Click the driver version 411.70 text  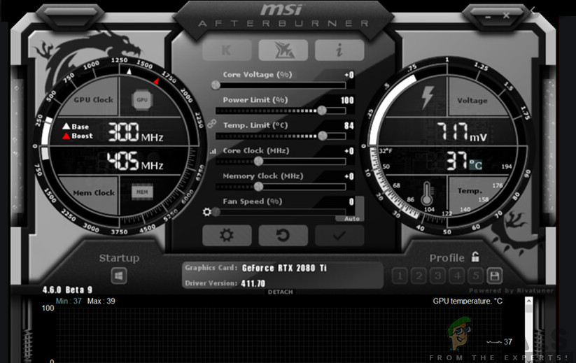tap(253, 283)
